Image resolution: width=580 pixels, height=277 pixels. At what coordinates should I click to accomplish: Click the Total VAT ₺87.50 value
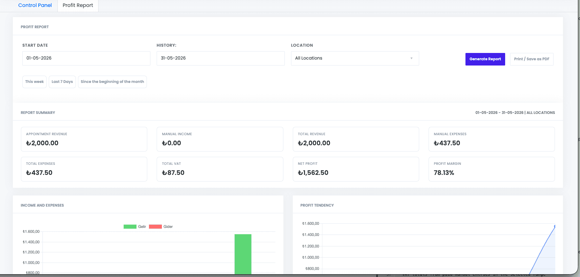click(173, 173)
